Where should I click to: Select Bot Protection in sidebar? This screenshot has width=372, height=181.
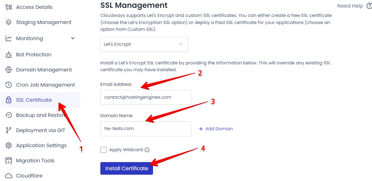tap(34, 55)
